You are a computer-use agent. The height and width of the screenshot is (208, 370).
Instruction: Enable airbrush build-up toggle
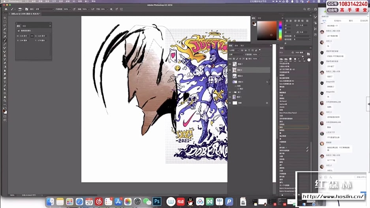93,9
